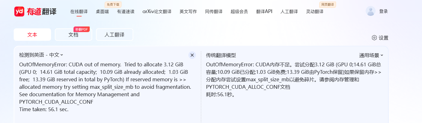Screen dimensions: 422x123
Task: Switch to the 文档 tab
Action: (73, 35)
